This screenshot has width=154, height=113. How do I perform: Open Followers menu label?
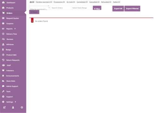tap(10, 71)
